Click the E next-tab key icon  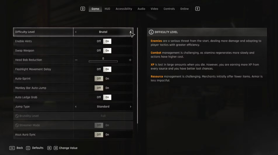pos(197,9)
